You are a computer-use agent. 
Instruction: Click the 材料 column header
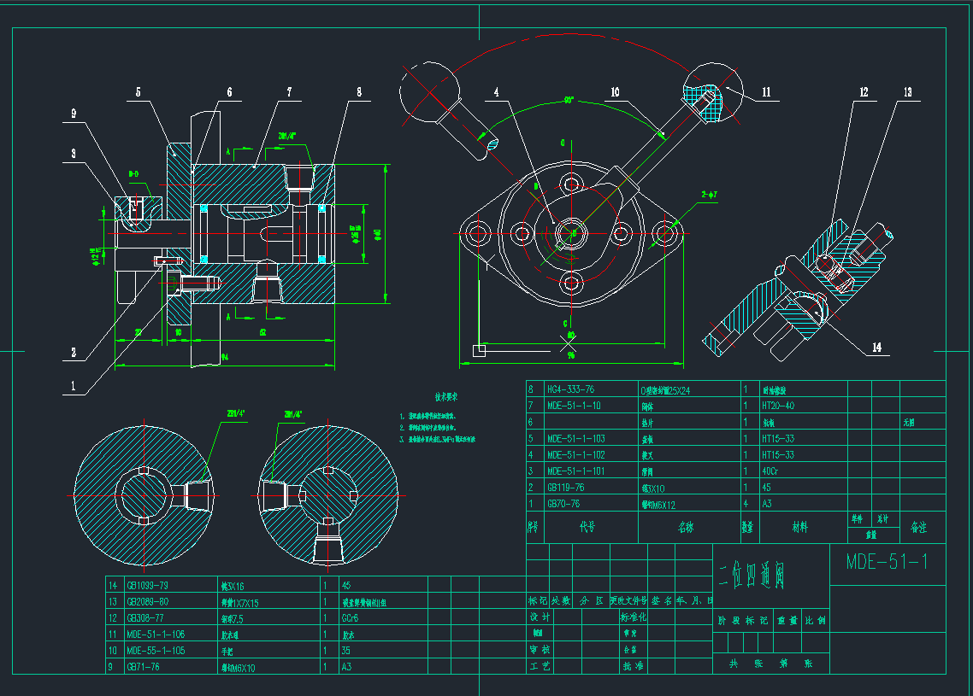(x=799, y=528)
